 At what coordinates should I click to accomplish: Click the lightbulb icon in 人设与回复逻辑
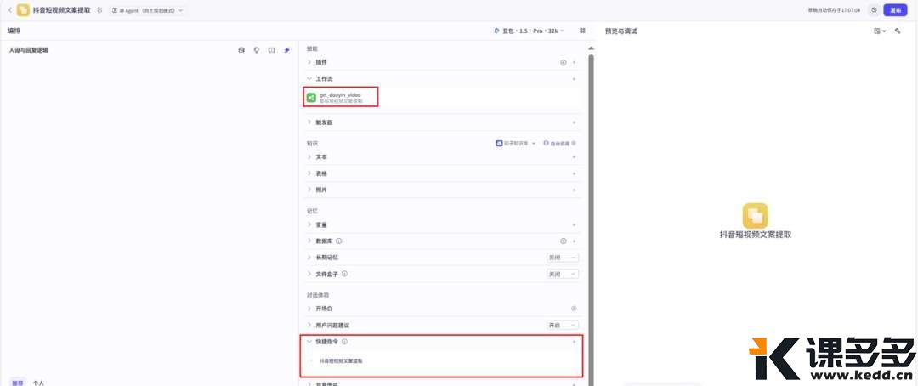click(257, 50)
